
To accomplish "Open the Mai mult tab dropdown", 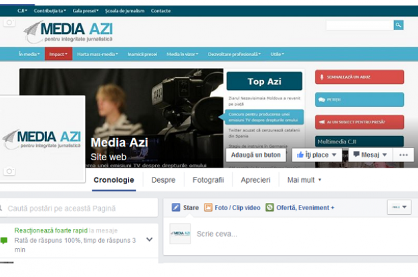I will 304,180.
